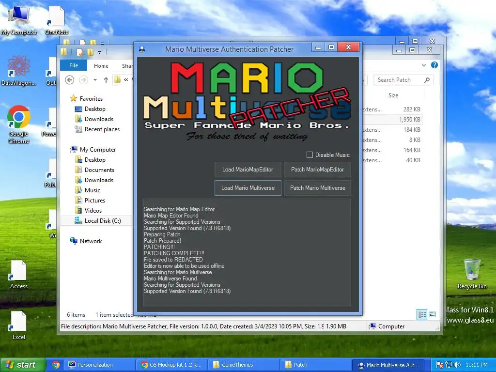496x372 pixels.
Task: Select the 184 KB file row
Action: point(391,130)
